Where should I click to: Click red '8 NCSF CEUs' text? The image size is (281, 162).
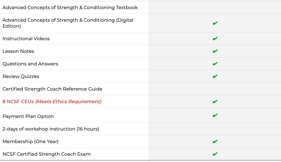point(18,102)
